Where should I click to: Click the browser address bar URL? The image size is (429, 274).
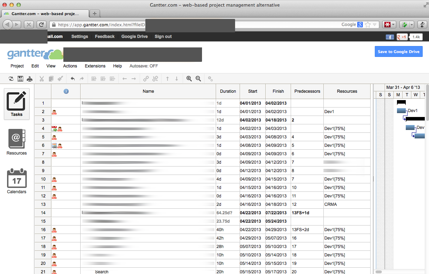pyautogui.click(x=101, y=25)
